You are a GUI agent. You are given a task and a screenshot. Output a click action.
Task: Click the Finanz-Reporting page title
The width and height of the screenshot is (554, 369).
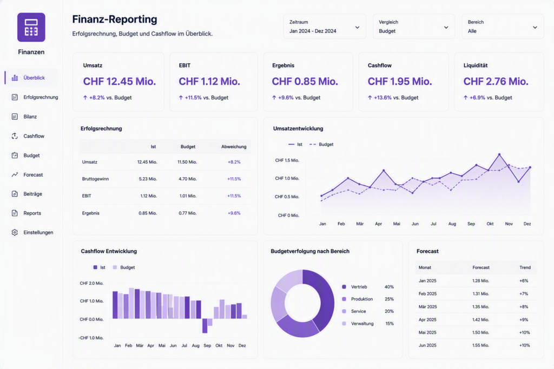click(x=115, y=19)
